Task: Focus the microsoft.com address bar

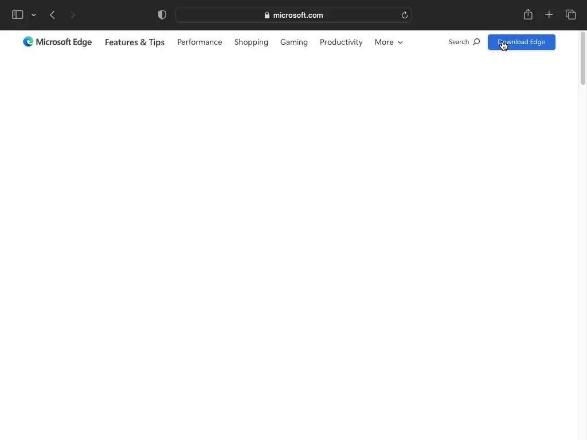Action: pos(293,15)
